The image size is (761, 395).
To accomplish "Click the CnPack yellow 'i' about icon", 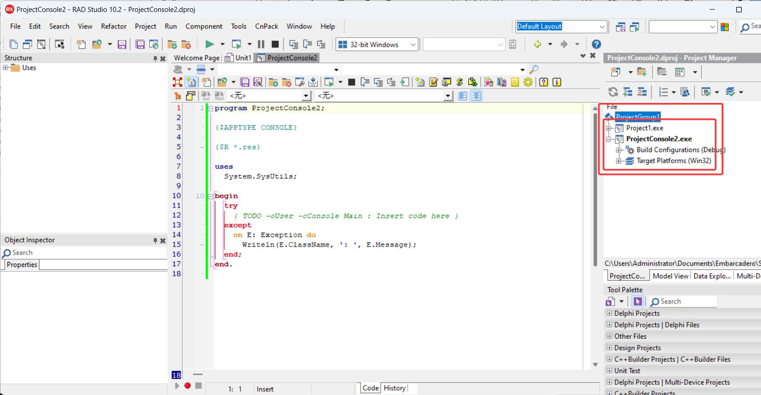I will 557,82.
